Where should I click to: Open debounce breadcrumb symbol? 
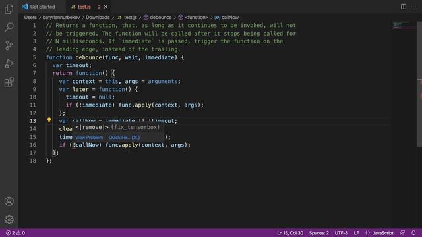(158, 18)
